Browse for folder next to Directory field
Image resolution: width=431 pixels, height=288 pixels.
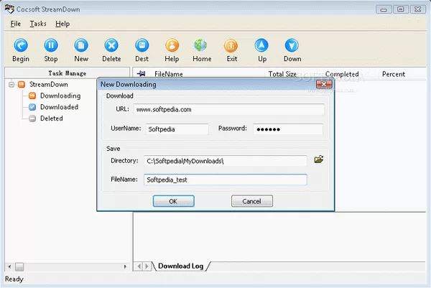pos(318,159)
